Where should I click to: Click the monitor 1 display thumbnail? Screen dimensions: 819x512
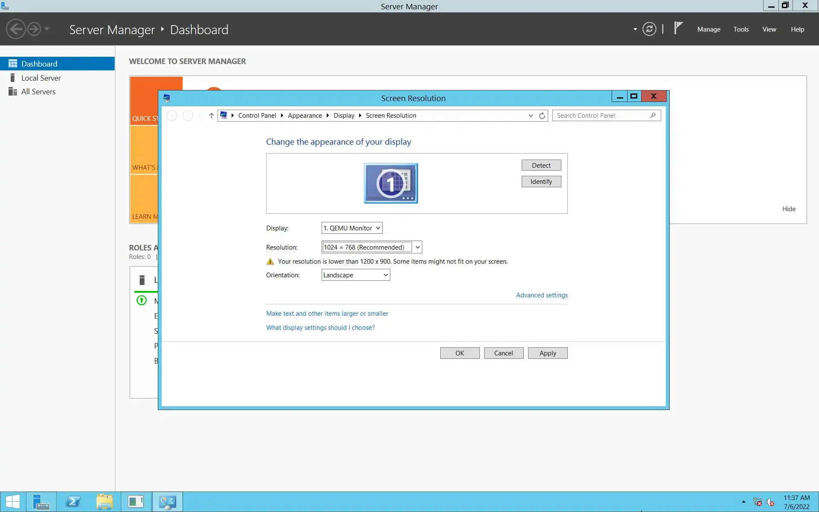[x=391, y=183]
